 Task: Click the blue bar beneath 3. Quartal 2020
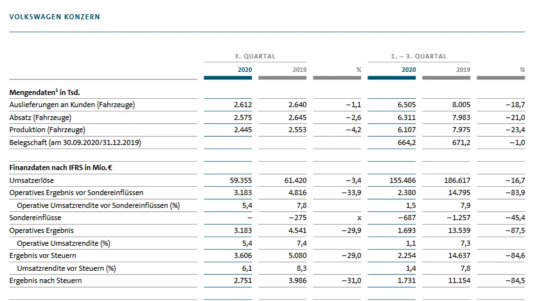(228, 78)
